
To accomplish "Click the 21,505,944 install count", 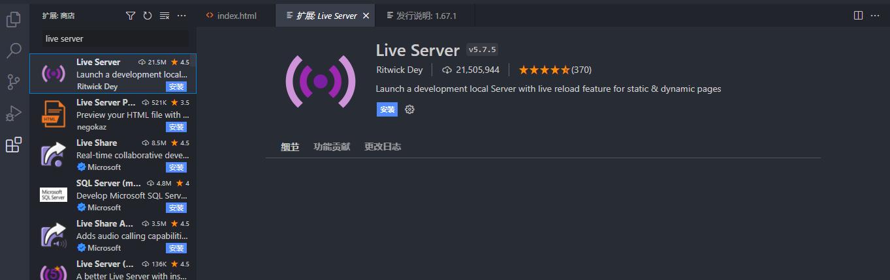I will 471,70.
